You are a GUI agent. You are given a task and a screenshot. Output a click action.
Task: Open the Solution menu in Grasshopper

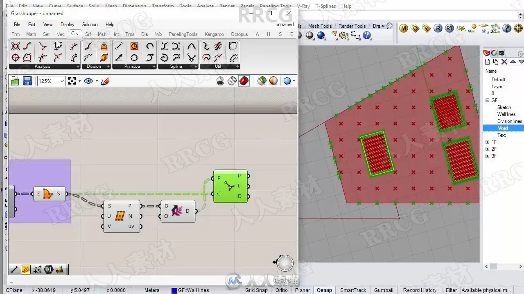[90, 24]
